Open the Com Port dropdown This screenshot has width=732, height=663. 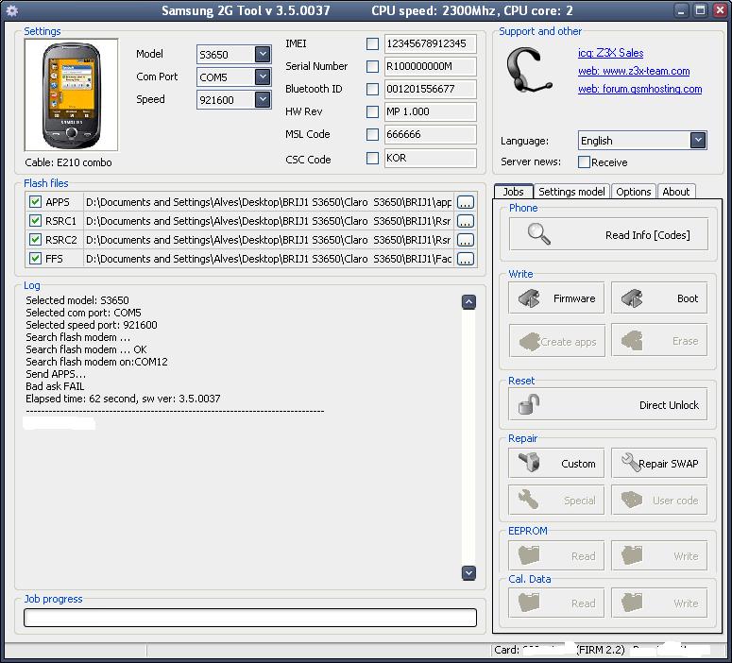pyautogui.click(x=263, y=76)
